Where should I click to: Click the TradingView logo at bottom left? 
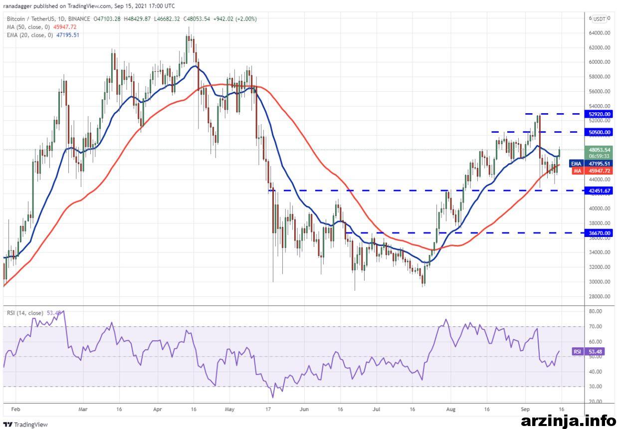(x=25, y=425)
